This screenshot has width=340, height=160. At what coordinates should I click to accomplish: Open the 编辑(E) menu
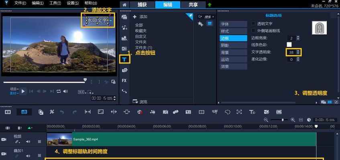(37, 3)
